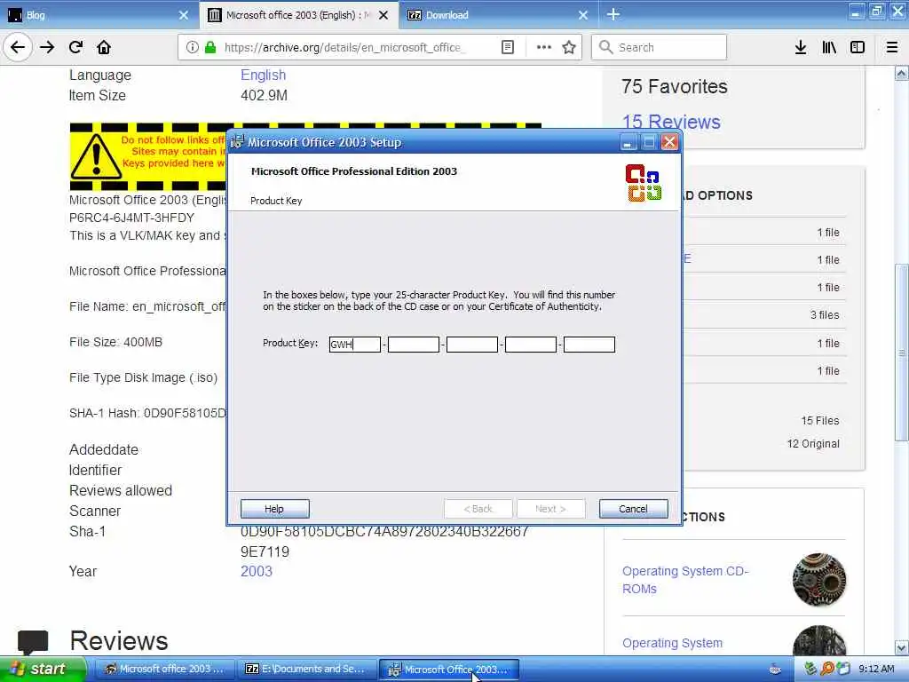Image resolution: width=909 pixels, height=682 pixels.
Task: Click the system tray clock 9:12 AM
Action: pyautogui.click(x=876, y=669)
